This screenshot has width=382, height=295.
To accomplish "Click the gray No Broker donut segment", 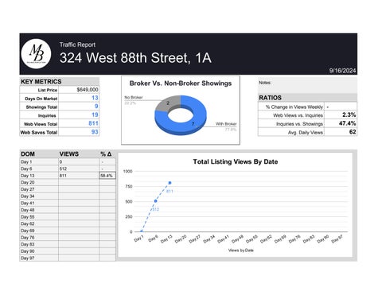I will [167, 103].
